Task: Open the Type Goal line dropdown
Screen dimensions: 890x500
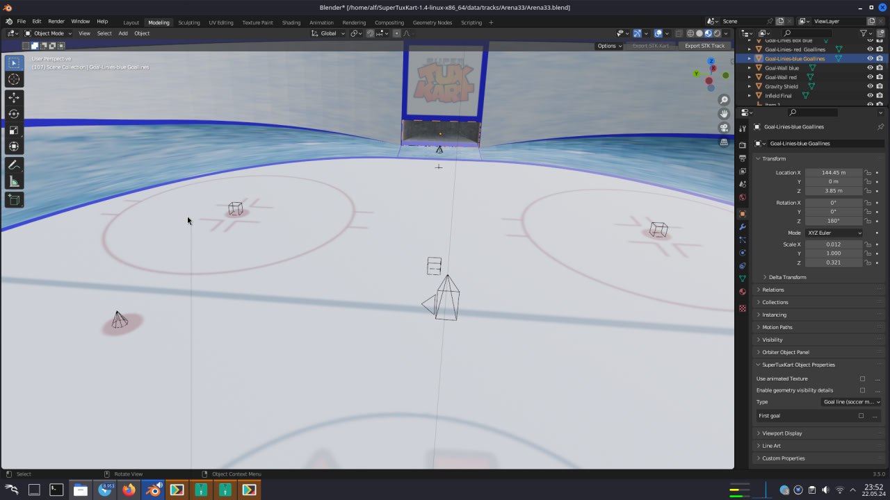Action: click(x=851, y=402)
